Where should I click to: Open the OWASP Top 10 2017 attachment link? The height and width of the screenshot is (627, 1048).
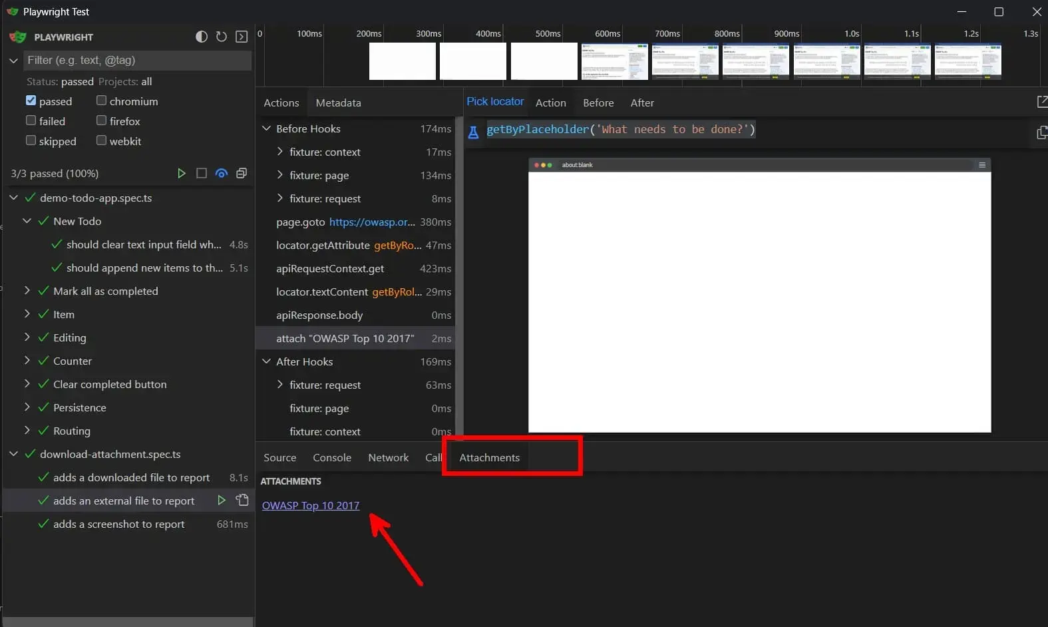pyautogui.click(x=311, y=505)
